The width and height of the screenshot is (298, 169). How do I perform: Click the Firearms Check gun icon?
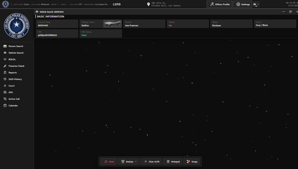(5, 66)
